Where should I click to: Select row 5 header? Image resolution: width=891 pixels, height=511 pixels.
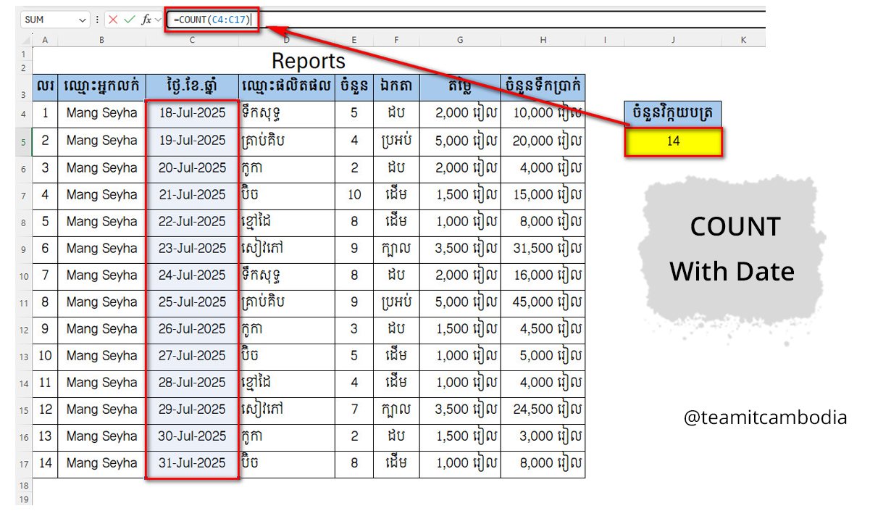click(24, 141)
